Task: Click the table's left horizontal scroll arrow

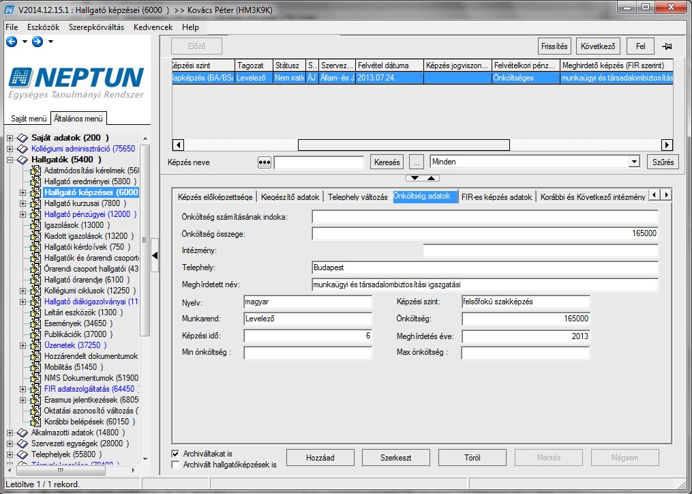Action: point(178,145)
